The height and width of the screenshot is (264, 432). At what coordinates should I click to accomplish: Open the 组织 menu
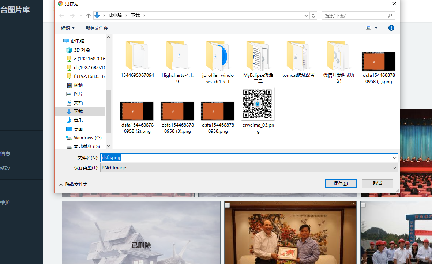pos(68,28)
